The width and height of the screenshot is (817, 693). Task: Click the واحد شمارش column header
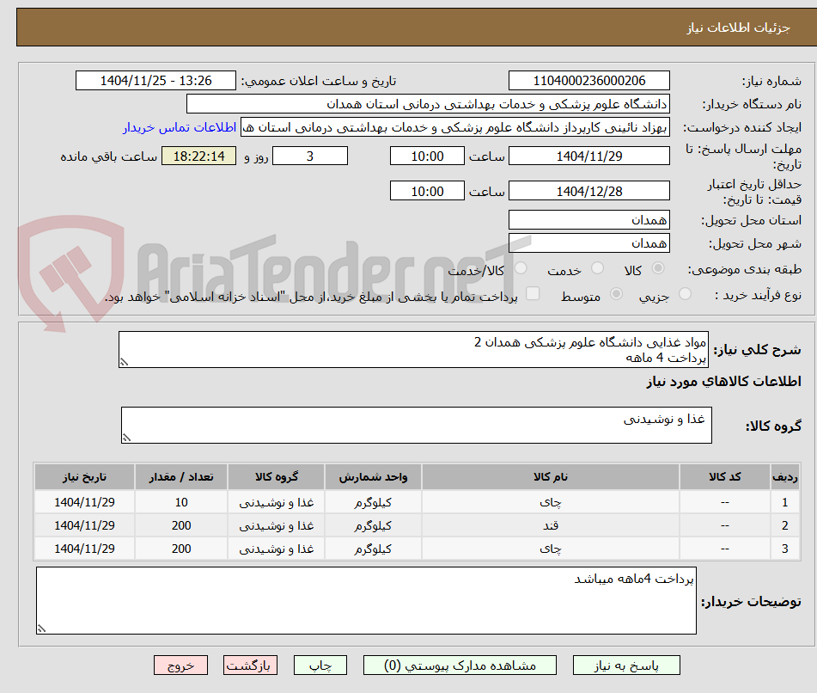[373, 476]
